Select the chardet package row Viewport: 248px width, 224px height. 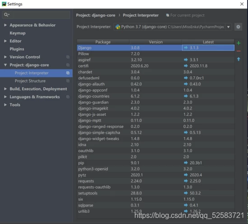click(x=156, y=72)
